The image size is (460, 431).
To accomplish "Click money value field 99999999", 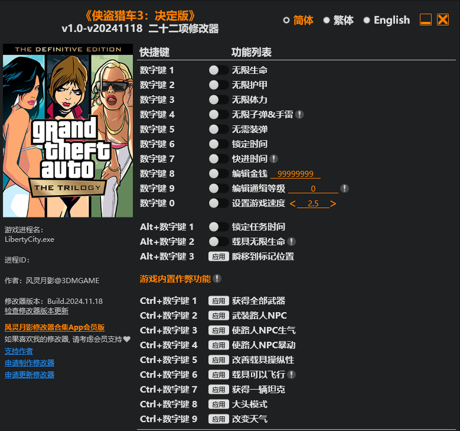I will coord(295,174).
